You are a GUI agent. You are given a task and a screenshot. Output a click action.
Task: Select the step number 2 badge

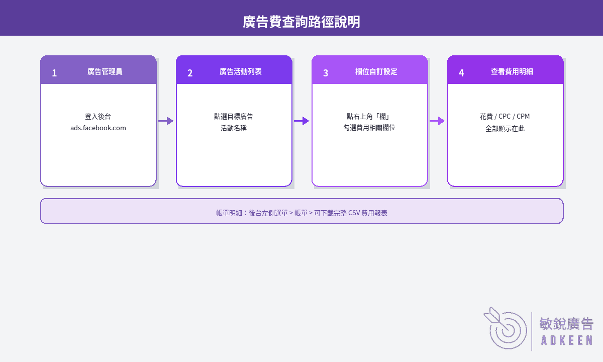(x=190, y=73)
